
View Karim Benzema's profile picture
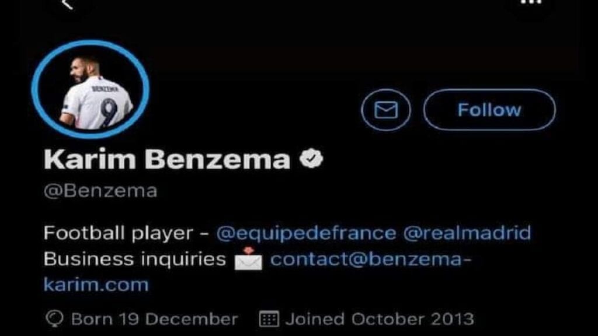(x=91, y=89)
